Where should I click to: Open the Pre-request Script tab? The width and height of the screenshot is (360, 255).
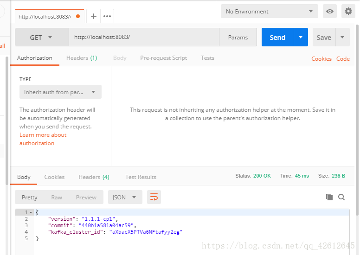tap(163, 58)
